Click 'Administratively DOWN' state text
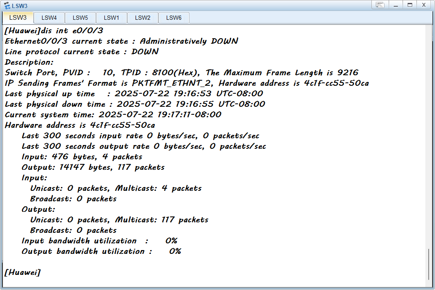 pos(189,41)
